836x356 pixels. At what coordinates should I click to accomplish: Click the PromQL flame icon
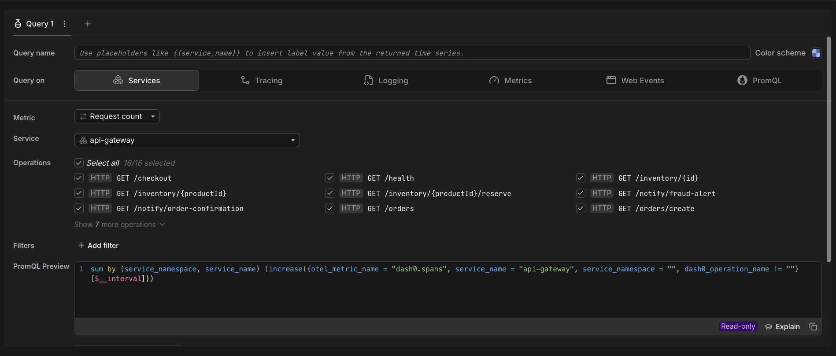tap(742, 80)
